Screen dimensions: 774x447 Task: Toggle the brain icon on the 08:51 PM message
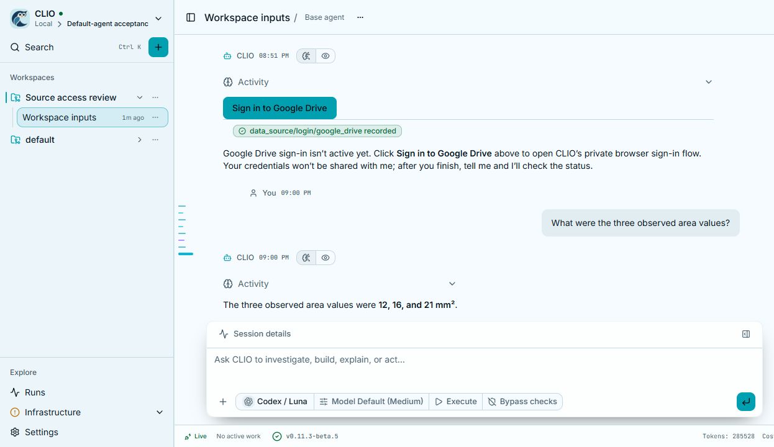[306, 56]
